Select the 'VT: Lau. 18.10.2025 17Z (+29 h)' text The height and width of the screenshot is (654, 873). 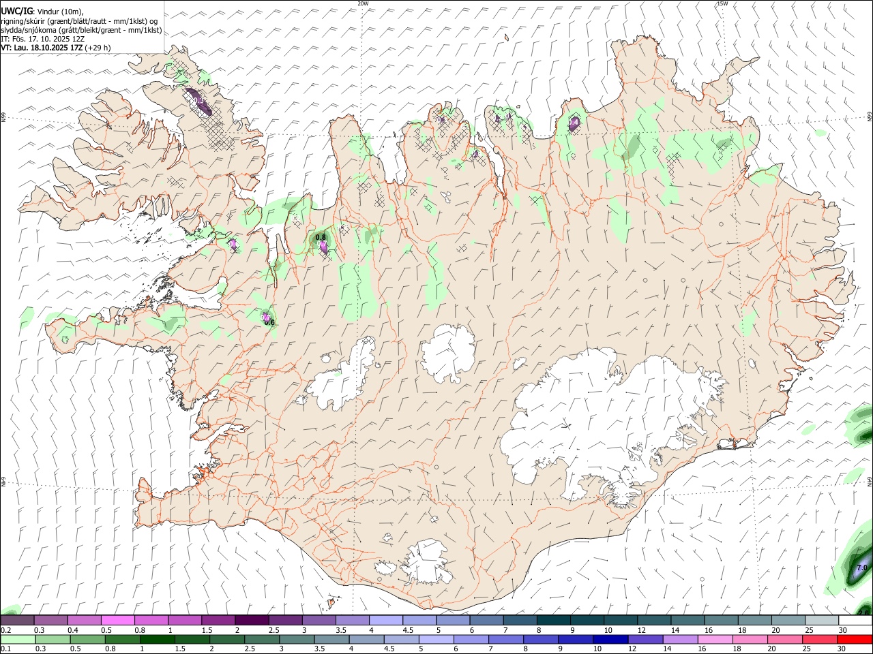point(55,48)
